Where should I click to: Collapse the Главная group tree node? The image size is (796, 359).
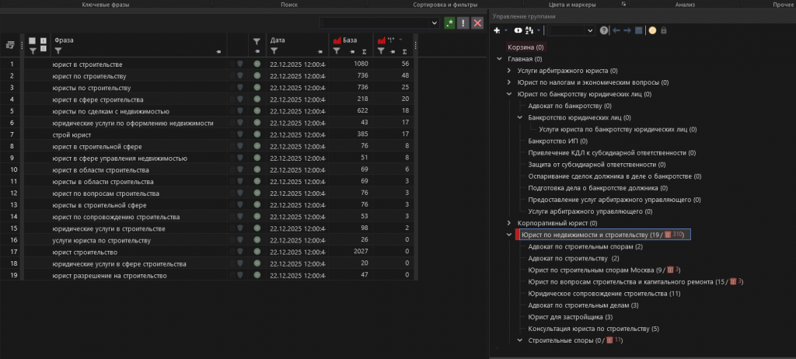pos(499,59)
